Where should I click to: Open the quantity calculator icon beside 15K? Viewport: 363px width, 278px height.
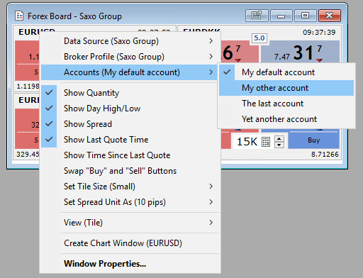[x=266, y=142]
